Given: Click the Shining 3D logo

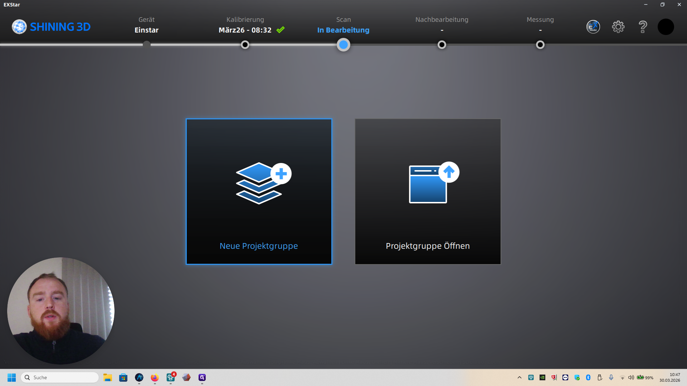Looking at the screenshot, I should coord(51,27).
